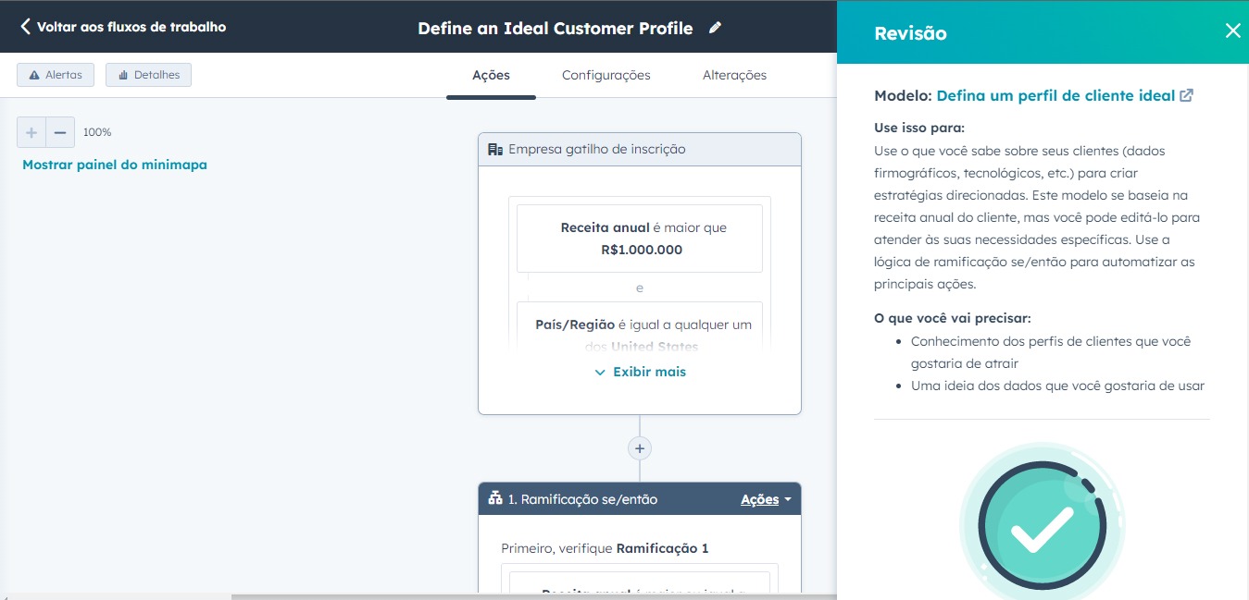Click Mostrar painel do minimapa
Screen dimensions: 1249x600
(115, 165)
